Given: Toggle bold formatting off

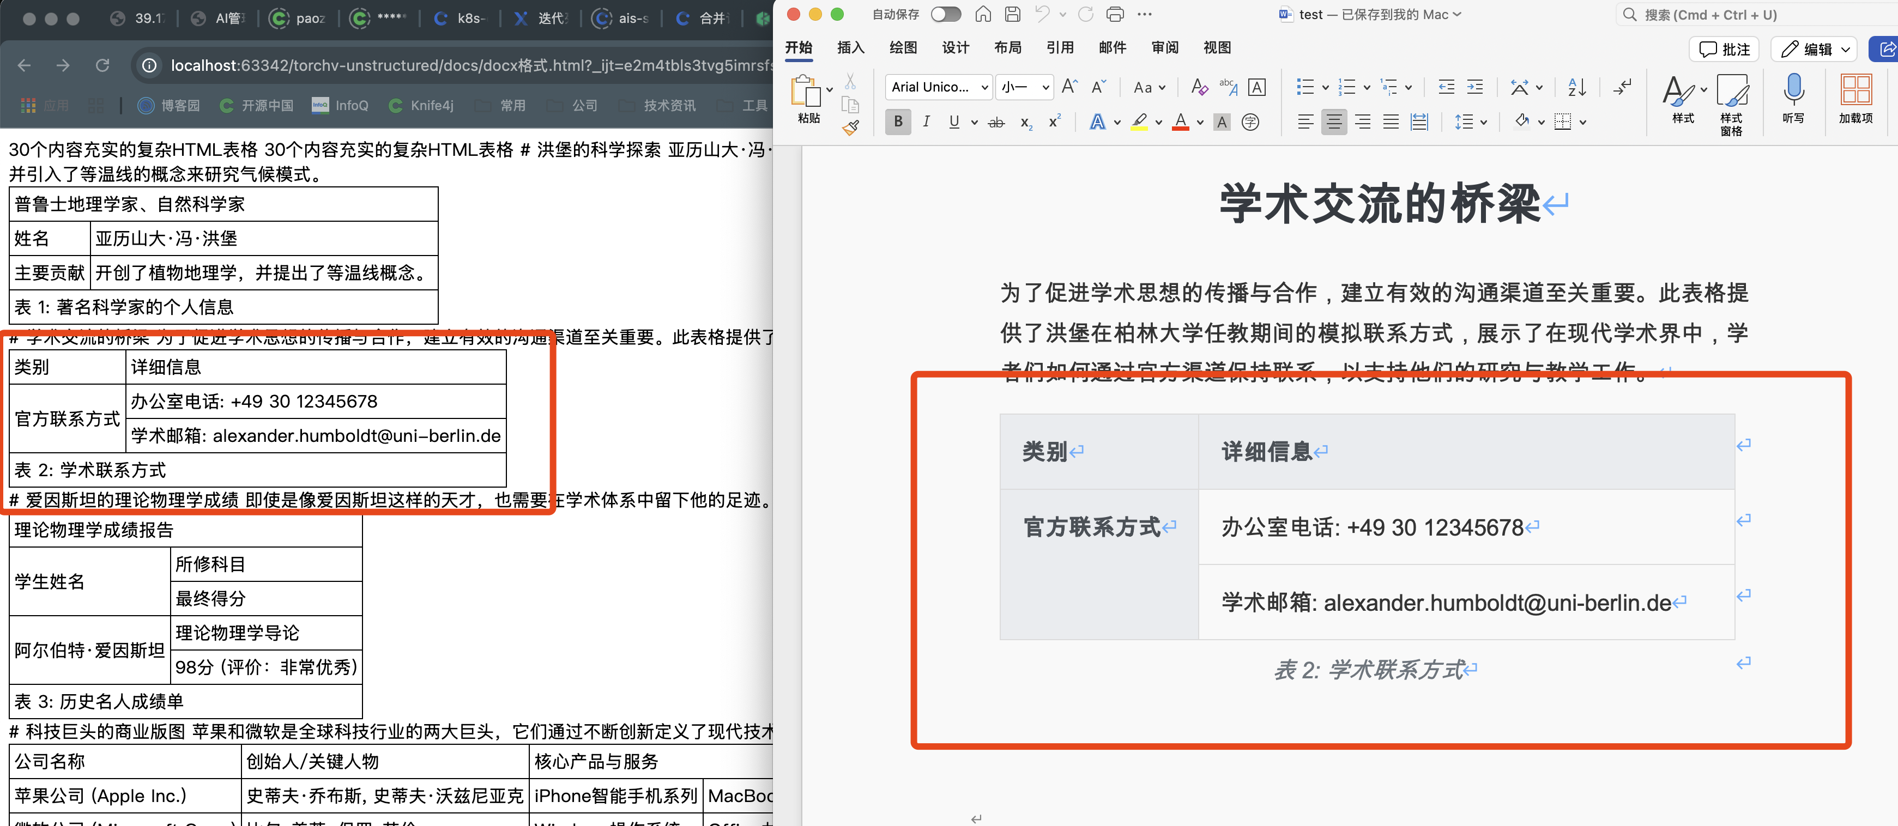Looking at the screenshot, I should tap(897, 122).
